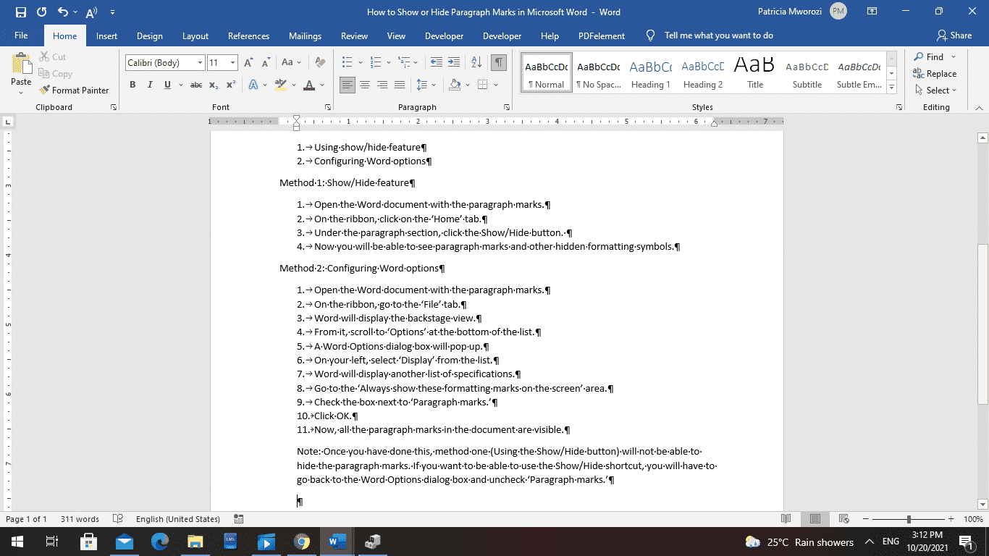Expand the Styles gallery more arrow
This screenshot has width=989, height=556.
(892, 88)
